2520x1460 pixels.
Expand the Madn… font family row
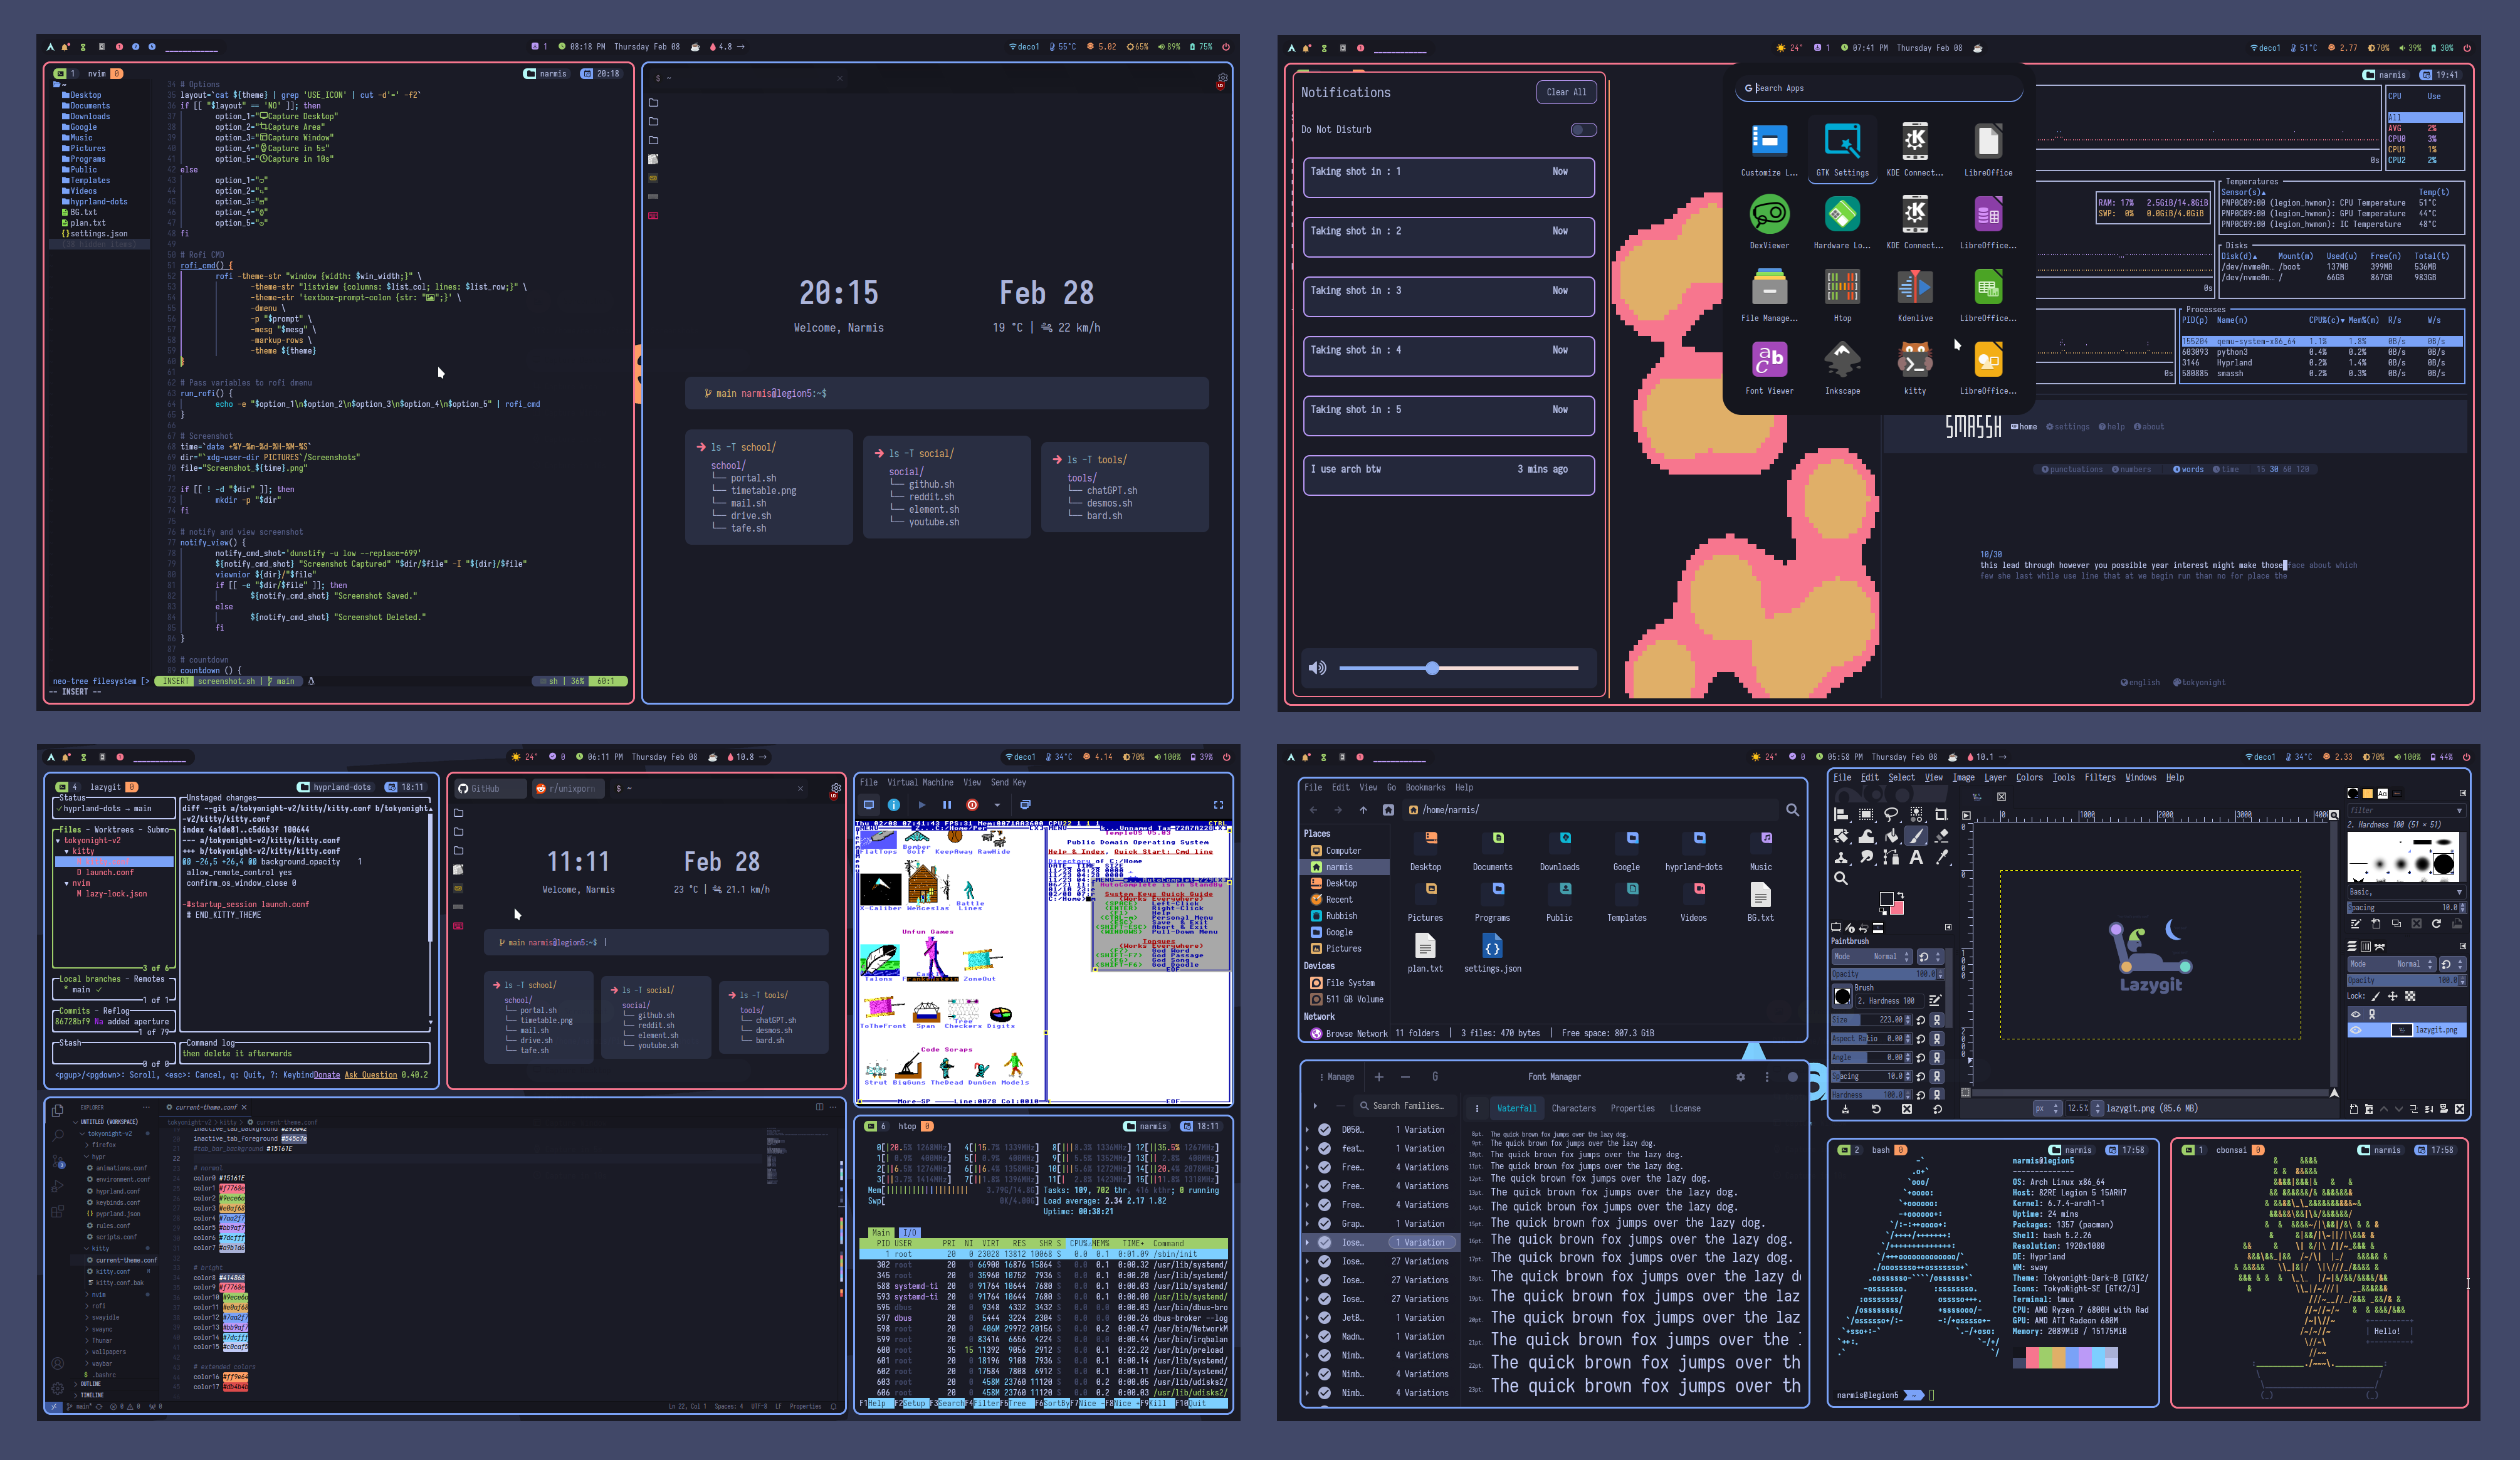tap(1308, 1337)
